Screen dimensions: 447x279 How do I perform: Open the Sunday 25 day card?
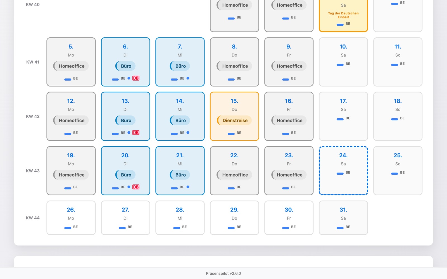tap(398, 171)
